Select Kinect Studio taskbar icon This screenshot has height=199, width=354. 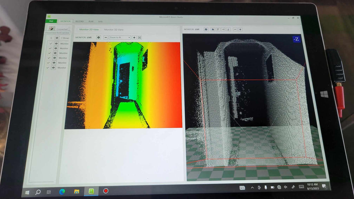click(91, 191)
